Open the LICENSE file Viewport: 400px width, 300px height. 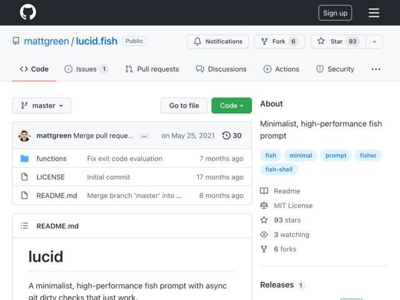coord(51,177)
